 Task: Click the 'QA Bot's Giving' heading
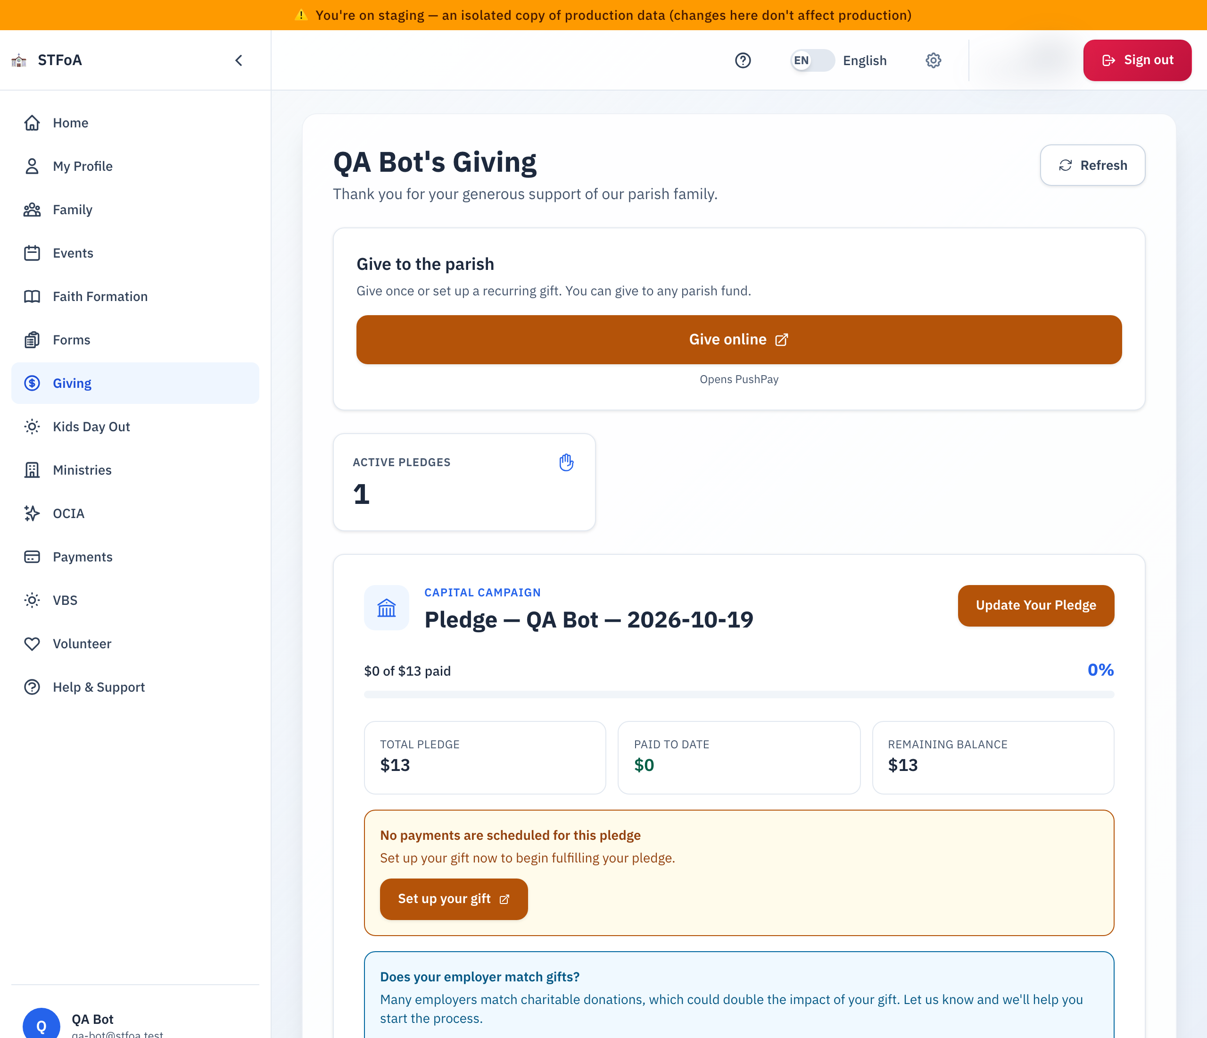435,162
